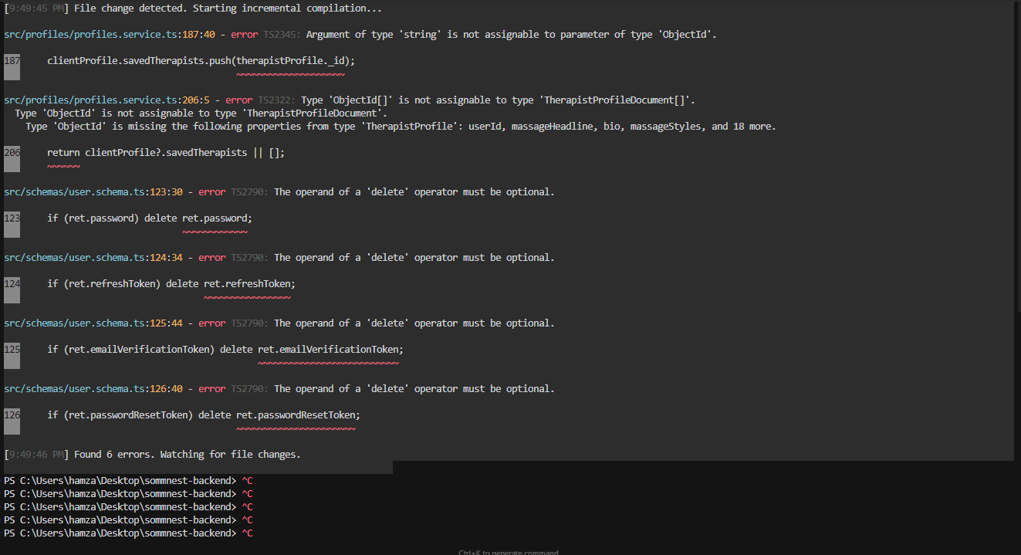Click line number 187 in the gutter
This screenshot has height=555, width=1021.
(12, 61)
